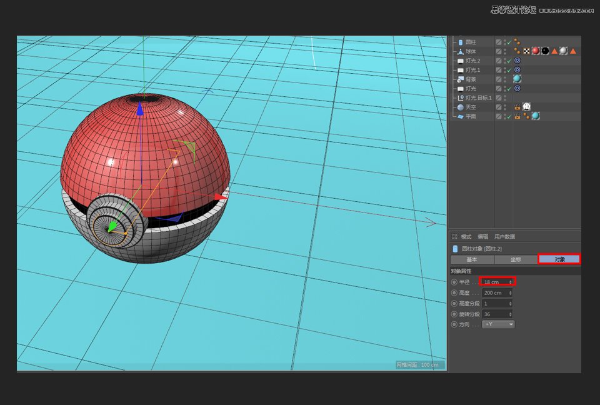The width and height of the screenshot is (600, 405).
Task: Select the 天空 sky object icon
Action: pos(460,106)
